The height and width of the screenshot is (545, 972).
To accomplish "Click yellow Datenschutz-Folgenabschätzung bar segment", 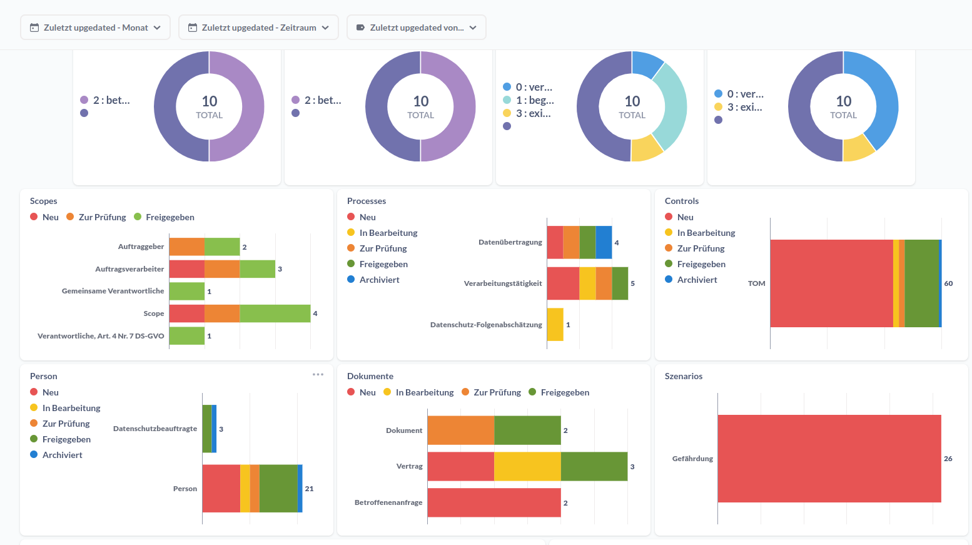I will [x=555, y=325].
